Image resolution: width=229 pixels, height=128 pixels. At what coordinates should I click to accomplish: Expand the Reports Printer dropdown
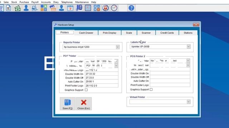pyautogui.click(x=118, y=47)
